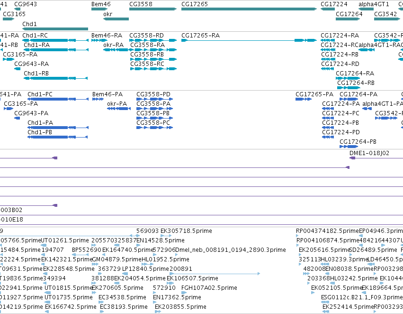The width and height of the screenshot is (403, 314).
Task: Click protein label Chd1-PC
Action: point(40,94)
